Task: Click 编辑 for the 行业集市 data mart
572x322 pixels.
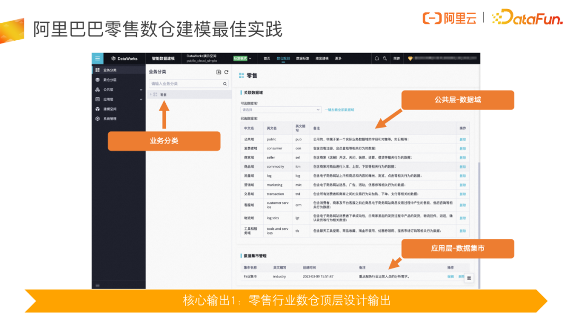Action: 451,276
